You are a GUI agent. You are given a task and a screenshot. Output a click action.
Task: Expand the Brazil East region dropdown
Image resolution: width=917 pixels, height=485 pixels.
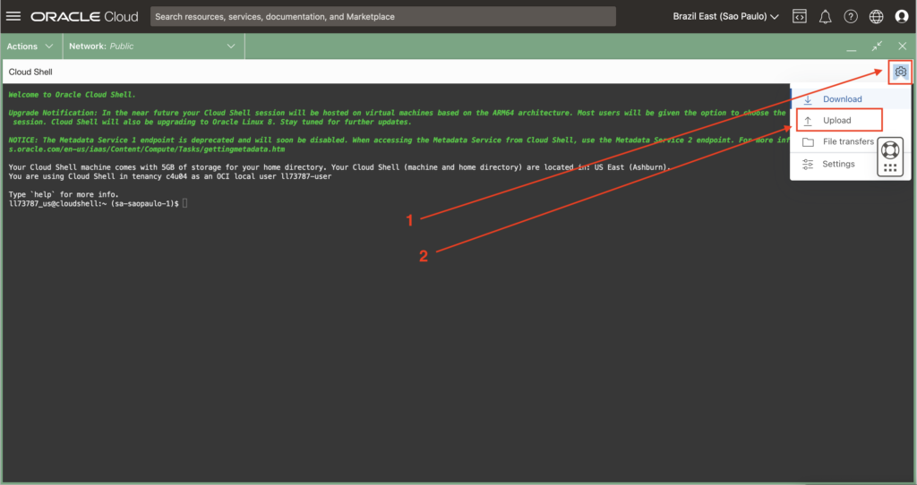click(725, 16)
